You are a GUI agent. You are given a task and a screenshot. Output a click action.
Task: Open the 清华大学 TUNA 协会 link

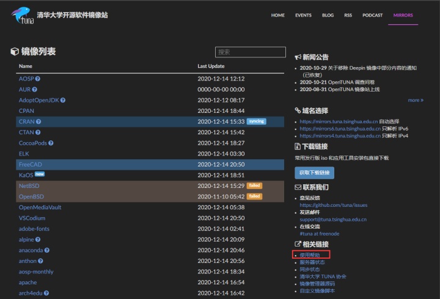323,276
